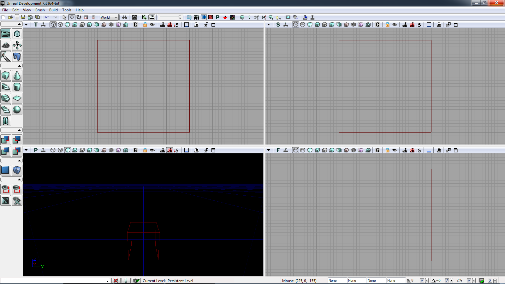Image resolution: width=505 pixels, height=284 pixels.
Task: Add a special brush
Action: tap(5, 170)
